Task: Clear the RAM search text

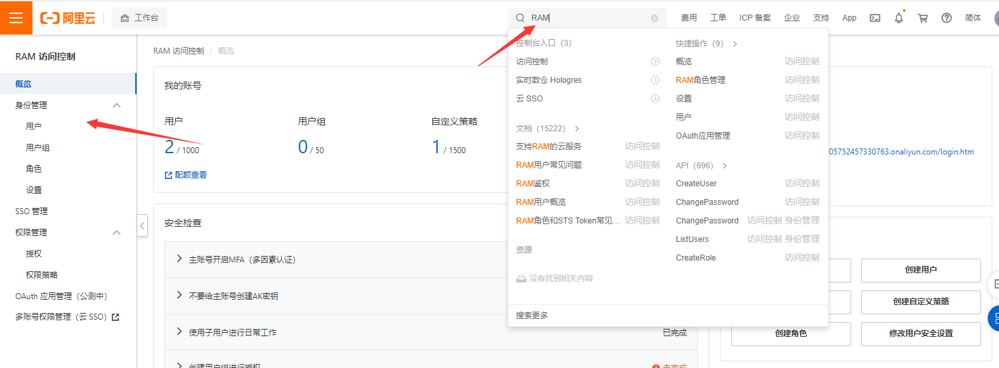Action: tap(654, 18)
